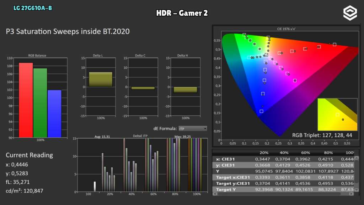Click cell '95,0745' in Y row
The width and height of the screenshot is (364, 205).
point(263,171)
